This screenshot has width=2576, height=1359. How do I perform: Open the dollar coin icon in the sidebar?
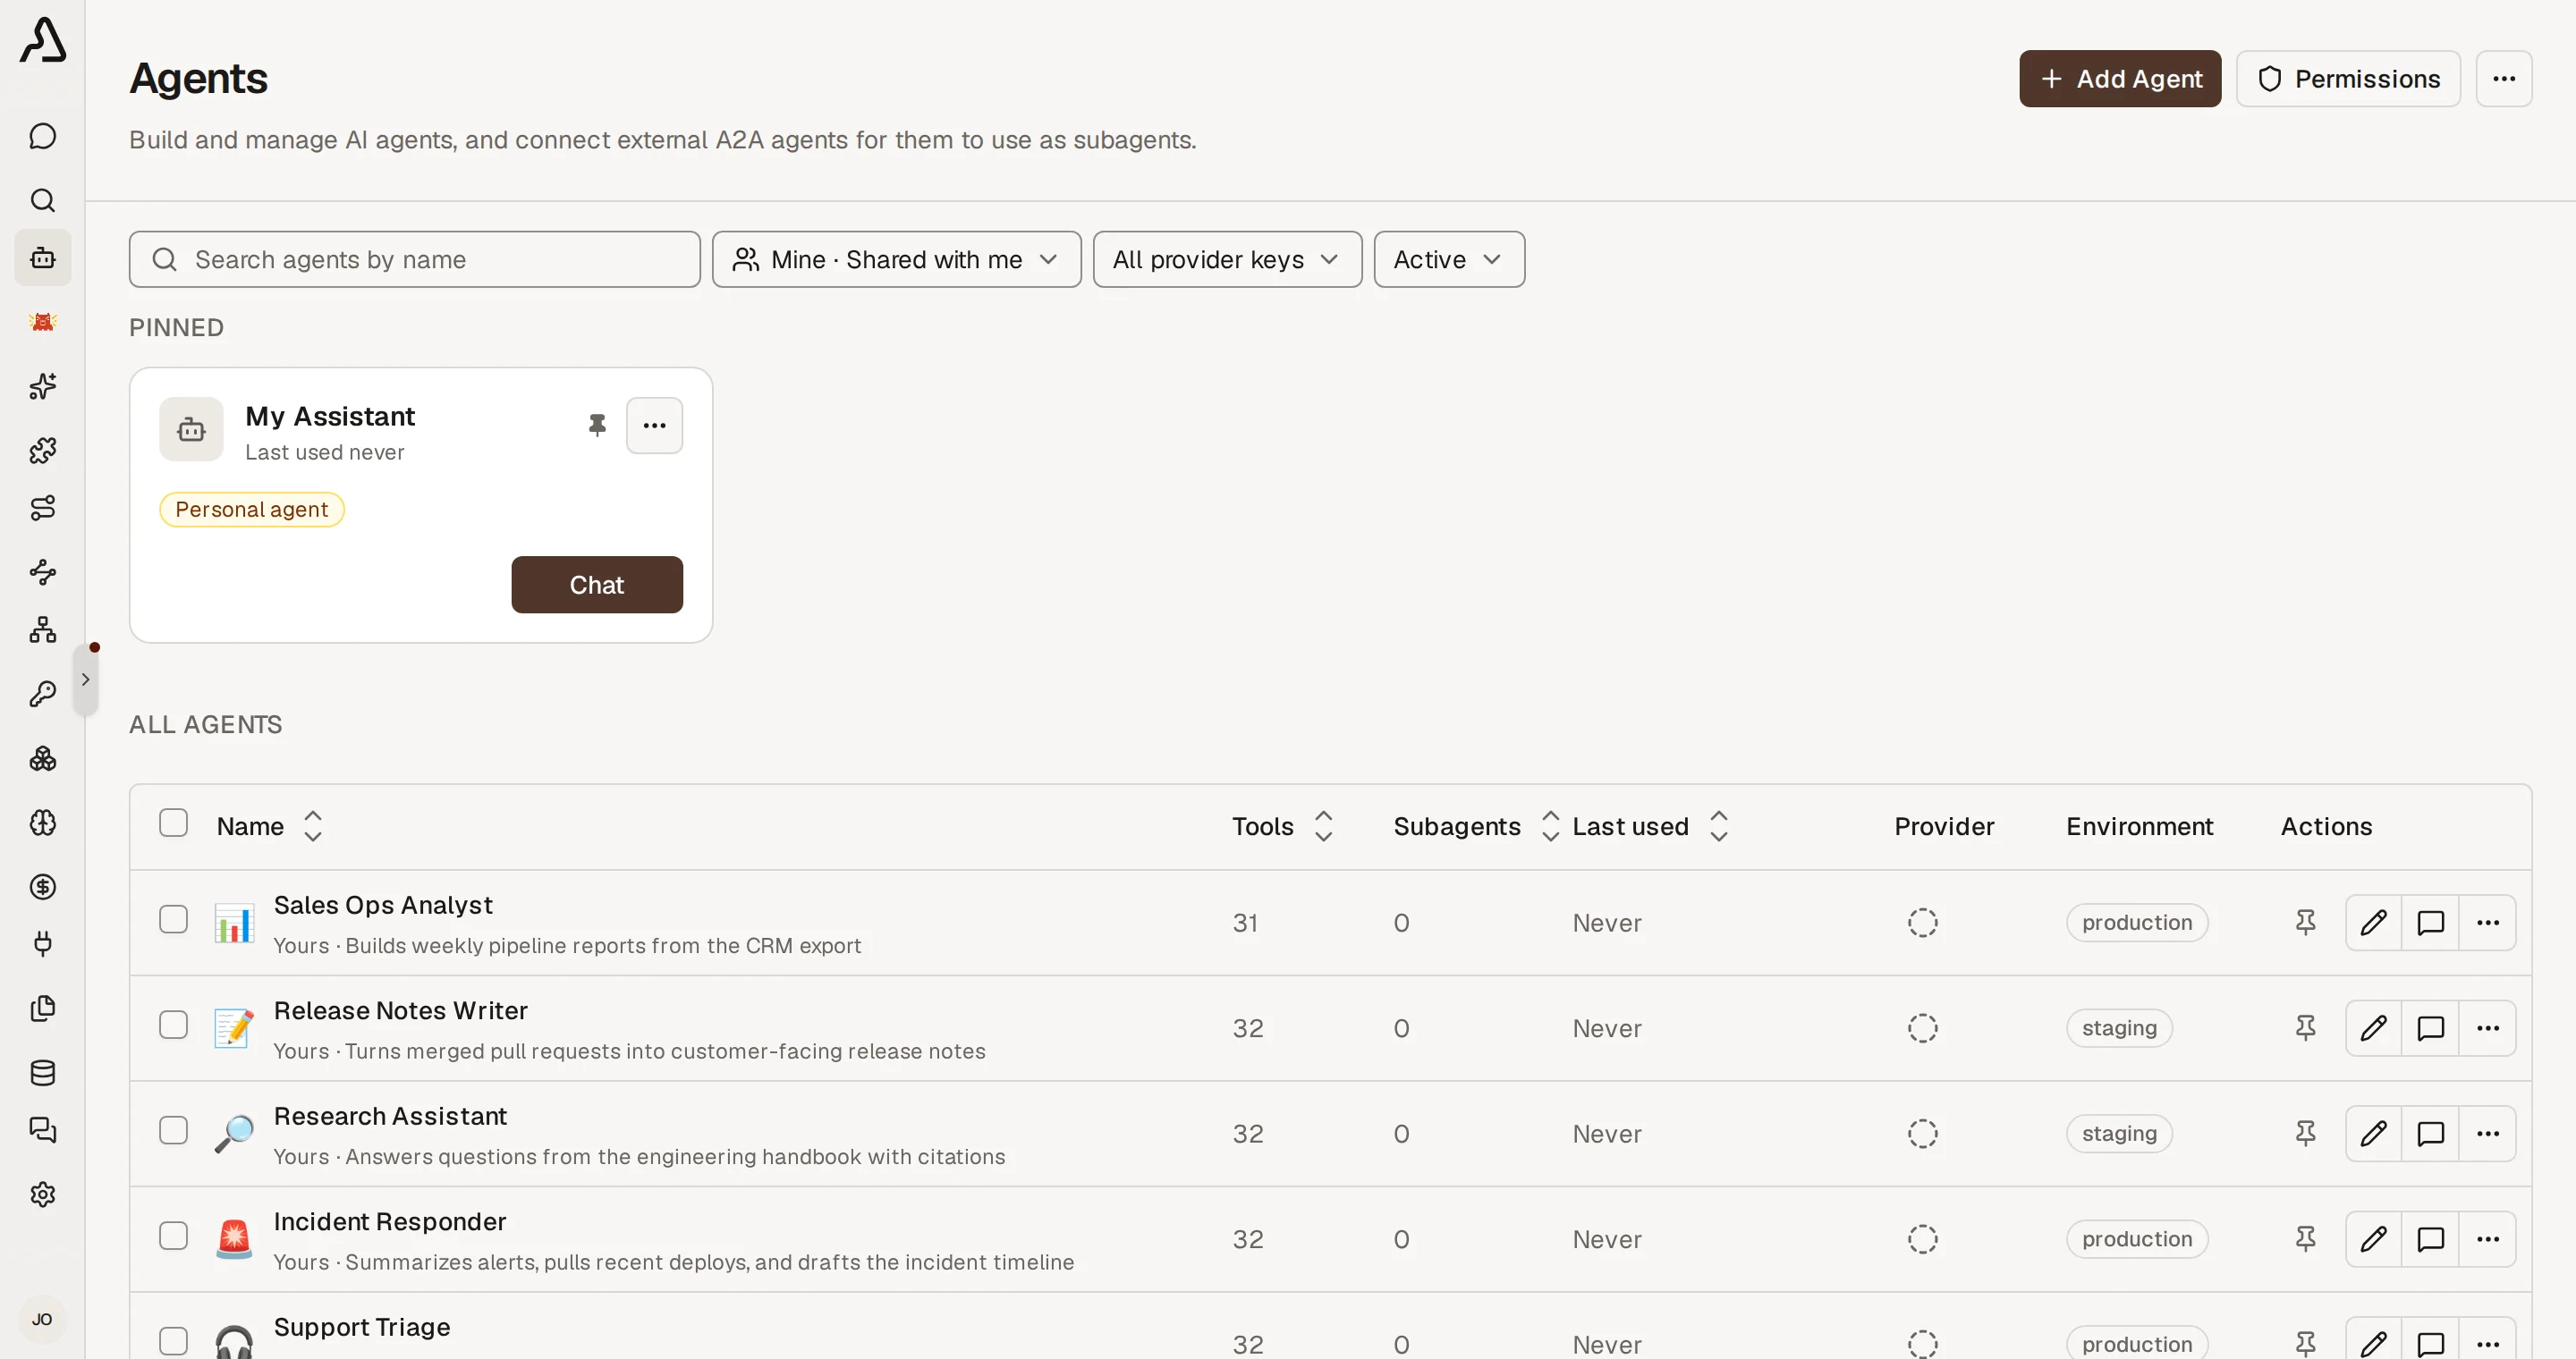pos(42,886)
